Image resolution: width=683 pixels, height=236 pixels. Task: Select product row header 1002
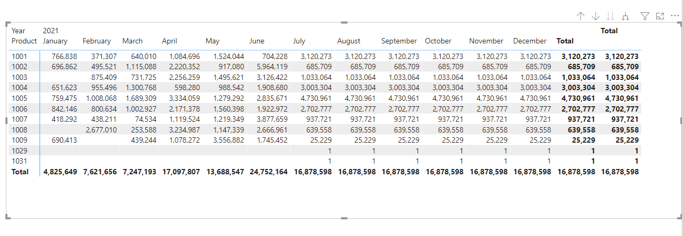[x=19, y=67]
